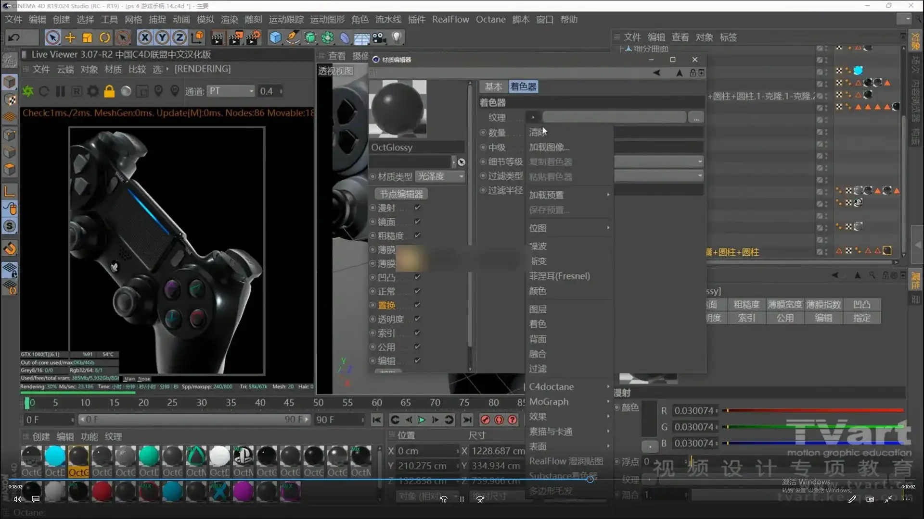Click the Octane Live Viewer lock icon
Image resolution: width=924 pixels, height=519 pixels.
(x=109, y=91)
